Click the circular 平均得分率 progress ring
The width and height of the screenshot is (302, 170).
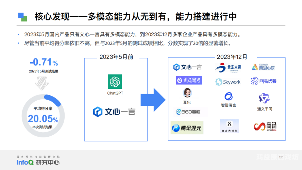coord(43,116)
